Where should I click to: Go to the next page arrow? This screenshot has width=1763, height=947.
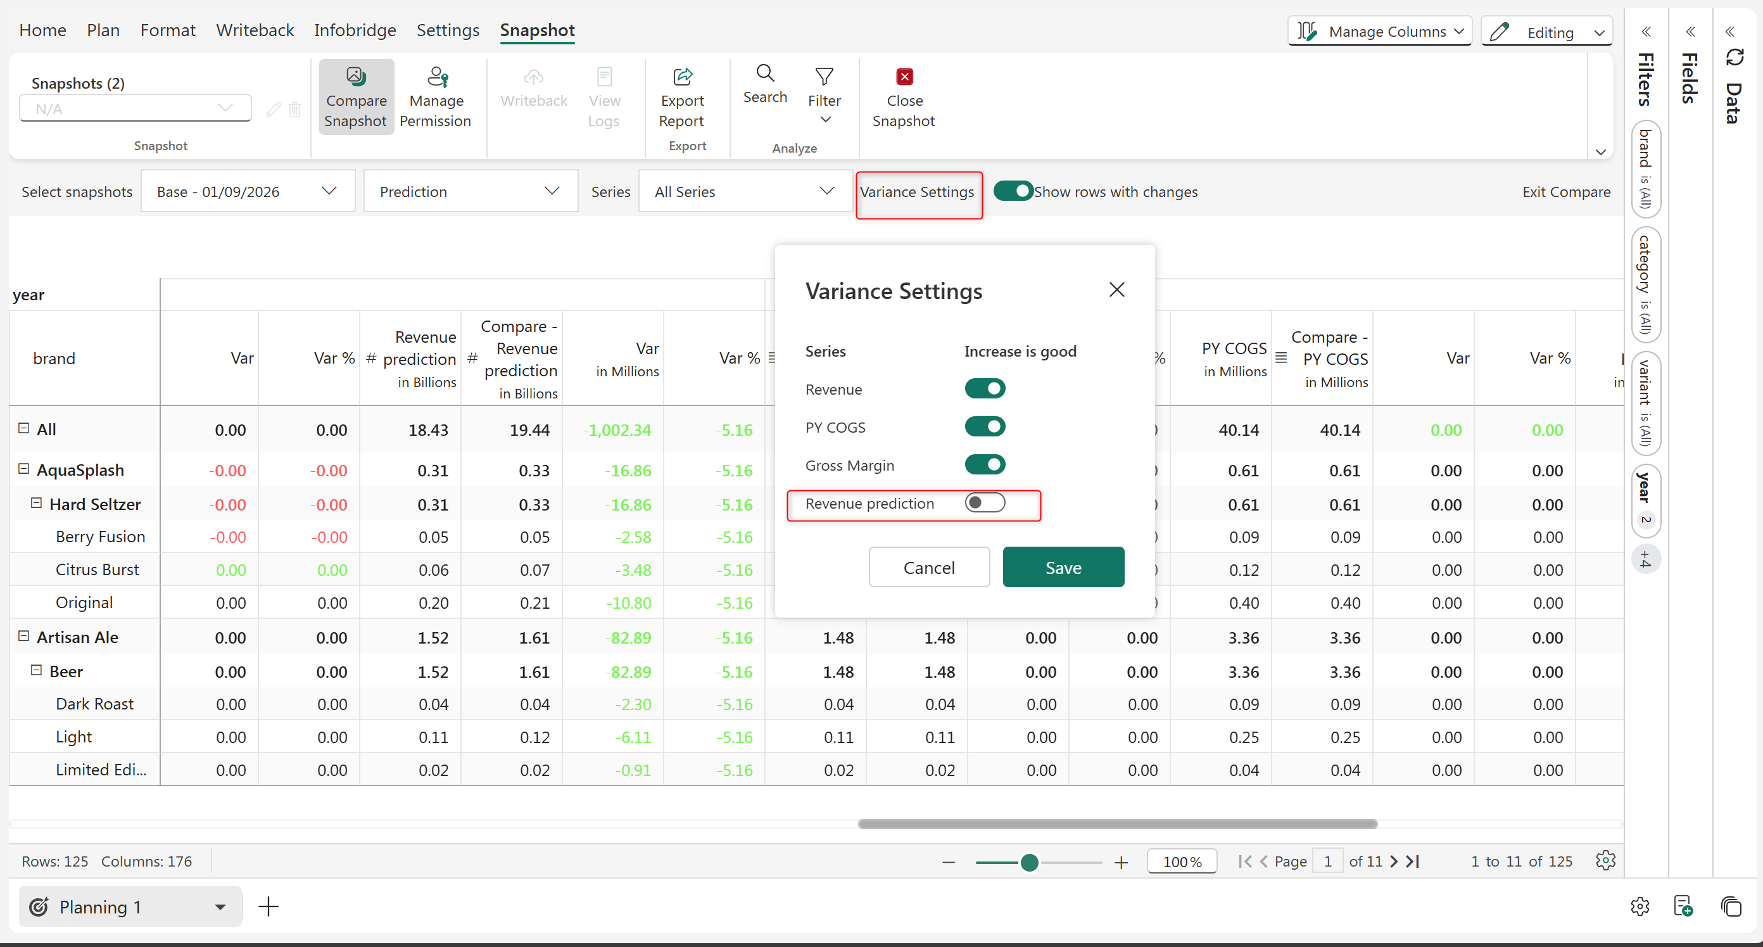(x=1393, y=861)
